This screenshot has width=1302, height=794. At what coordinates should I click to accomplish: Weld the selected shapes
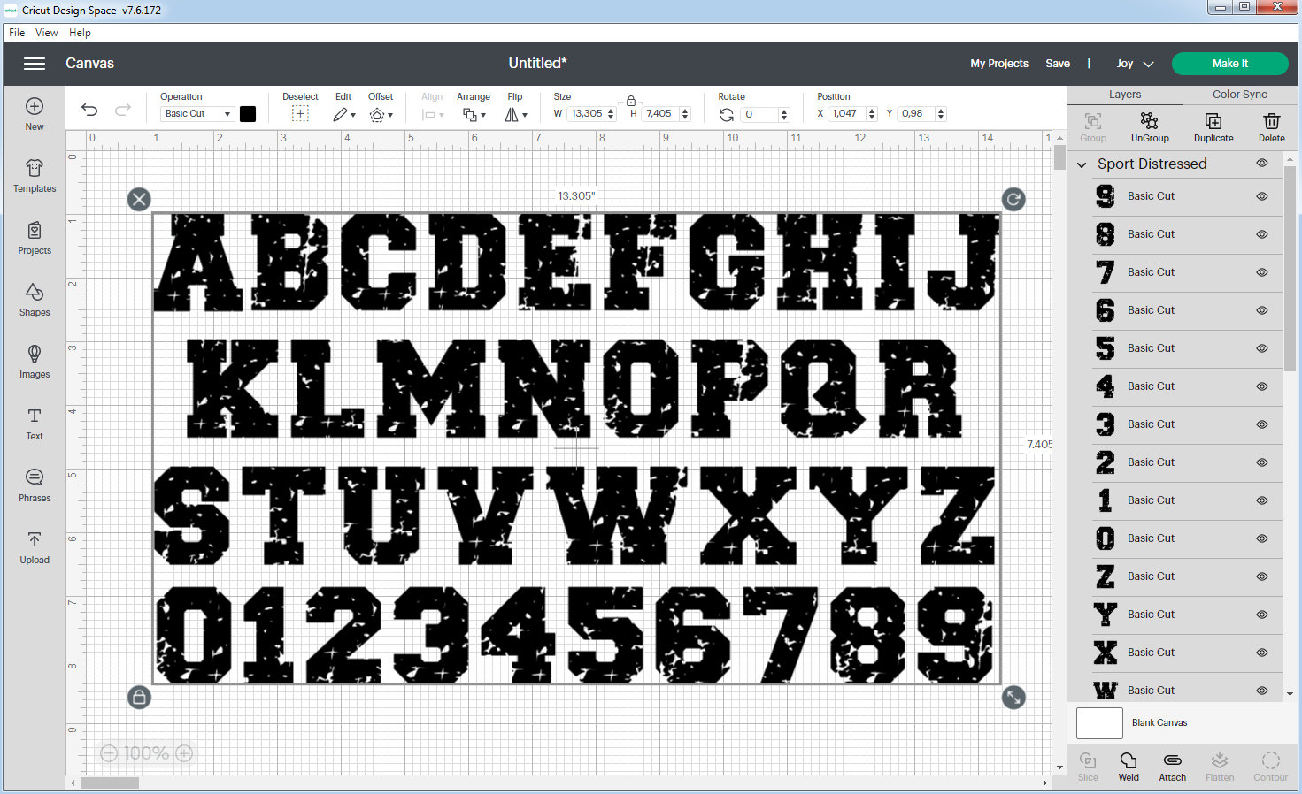1129,767
